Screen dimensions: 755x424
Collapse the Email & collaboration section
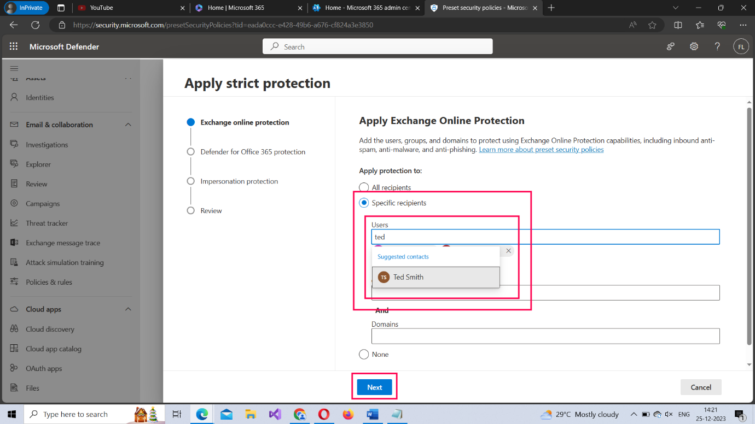click(x=128, y=125)
